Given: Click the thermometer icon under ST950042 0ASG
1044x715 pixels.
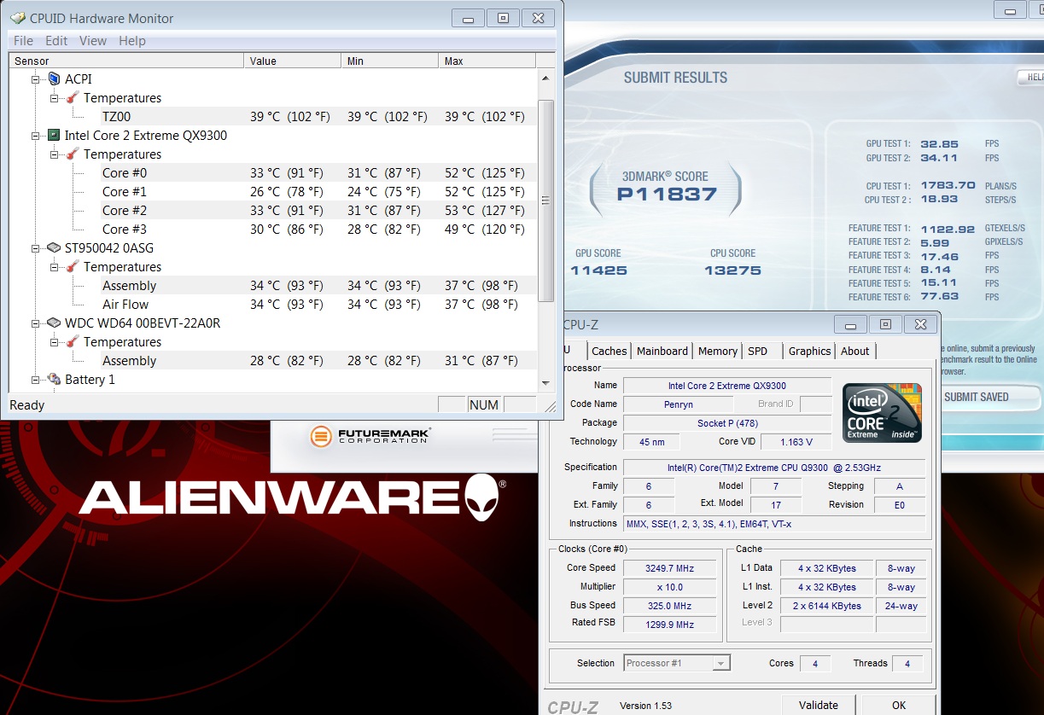Looking at the screenshot, I should [73, 266].
